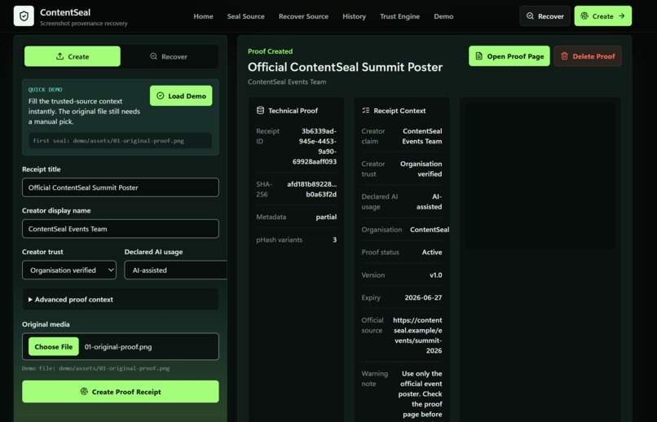Open the History nav item

coord(354,16)
